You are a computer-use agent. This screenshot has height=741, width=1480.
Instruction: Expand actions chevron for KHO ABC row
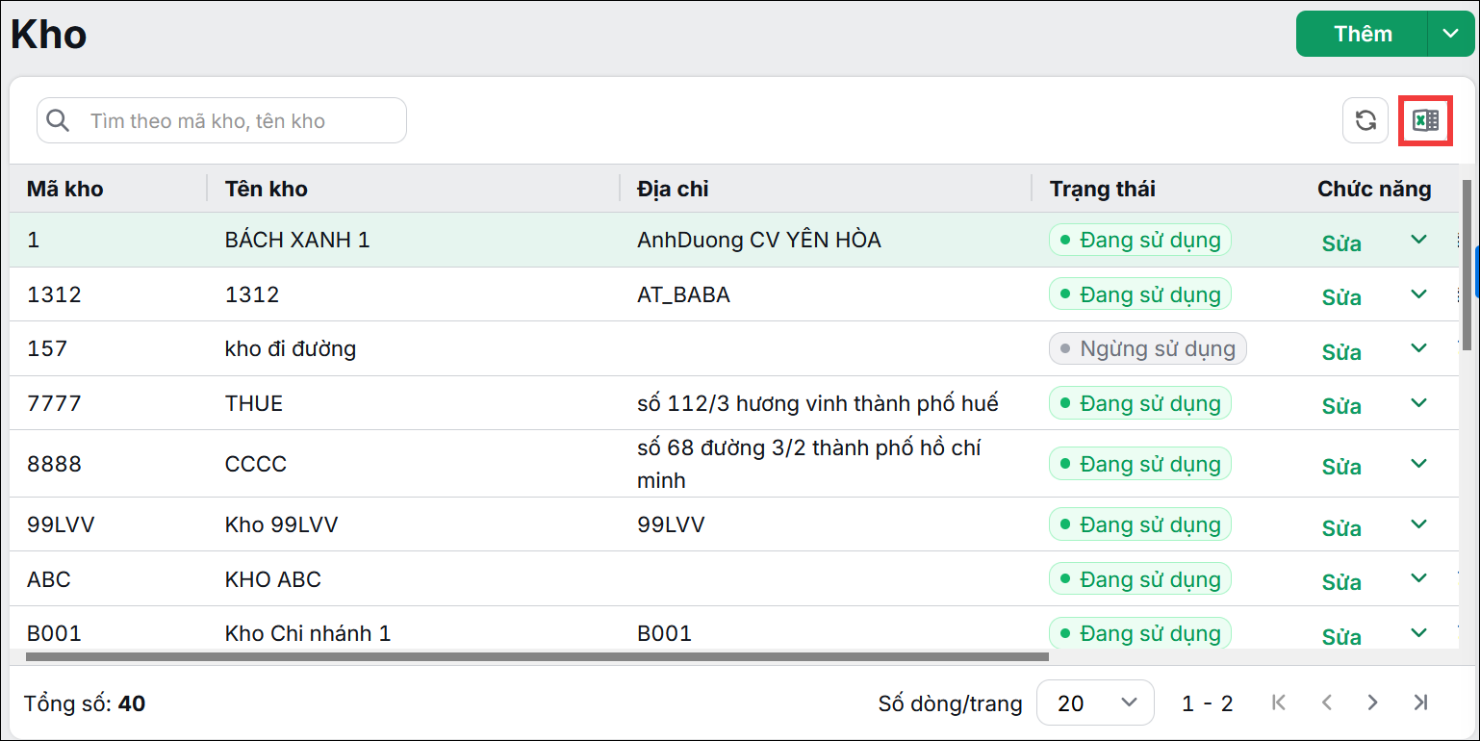(1418, 578)
